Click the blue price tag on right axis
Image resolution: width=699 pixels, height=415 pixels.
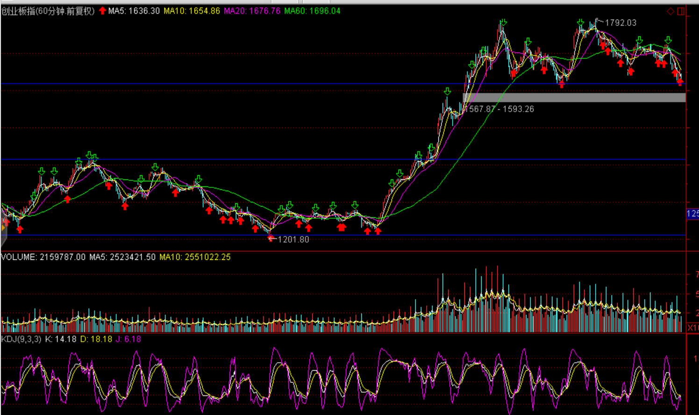coord(692,214)
